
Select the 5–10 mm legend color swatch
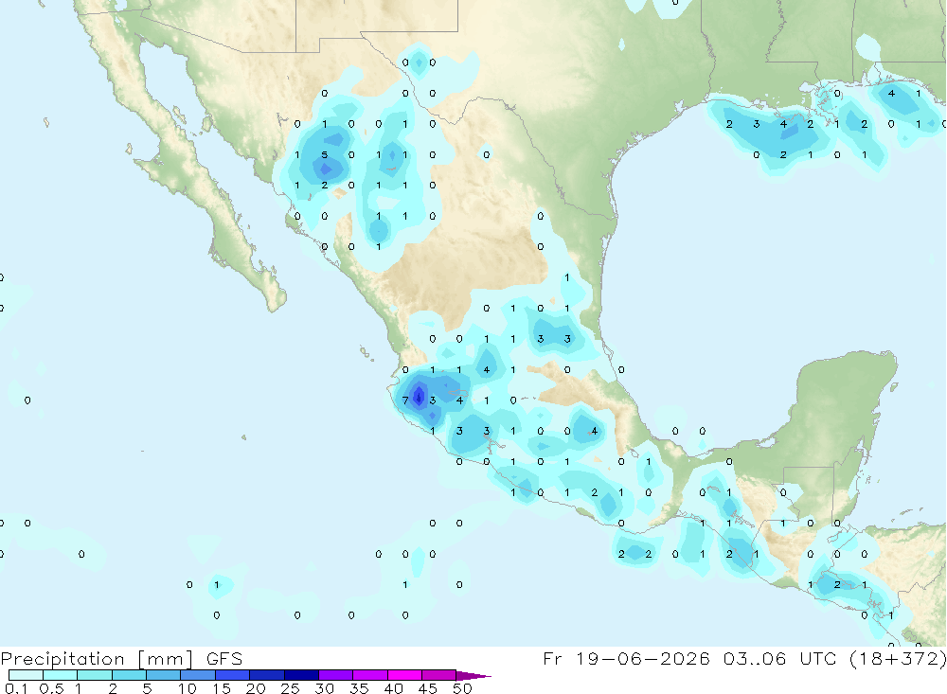tap(163, 675)
